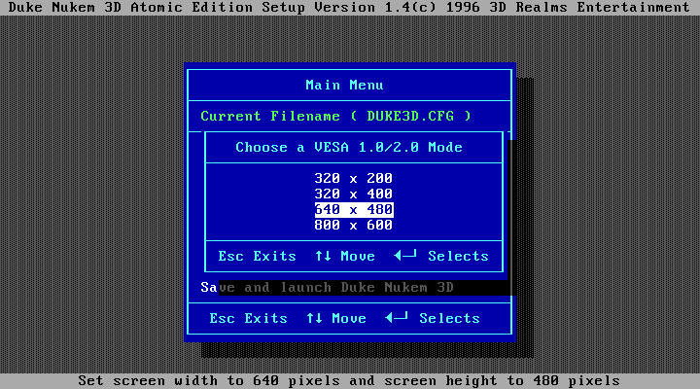Click the Duke Nukem 3D Atomic Edition title bar

[350, 8]
